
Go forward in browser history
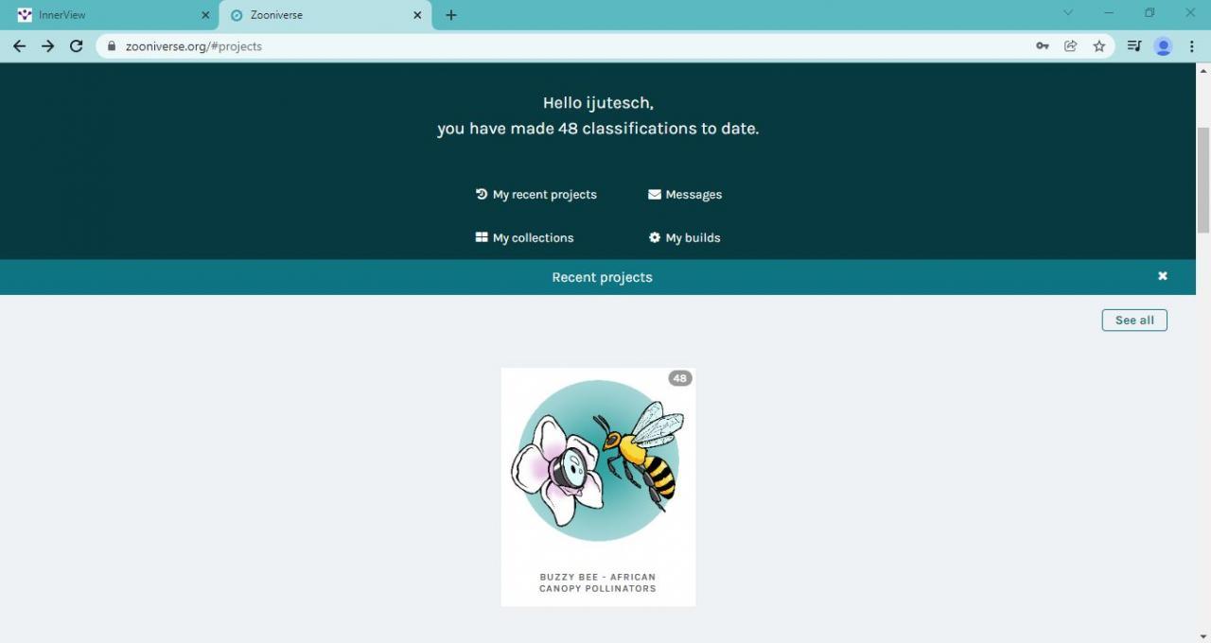coord(47,45)
